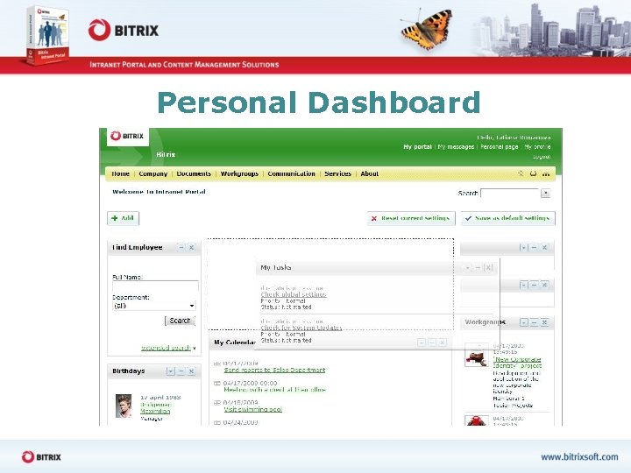Click the My Tasks gadget title bar

tap(376, 267)
